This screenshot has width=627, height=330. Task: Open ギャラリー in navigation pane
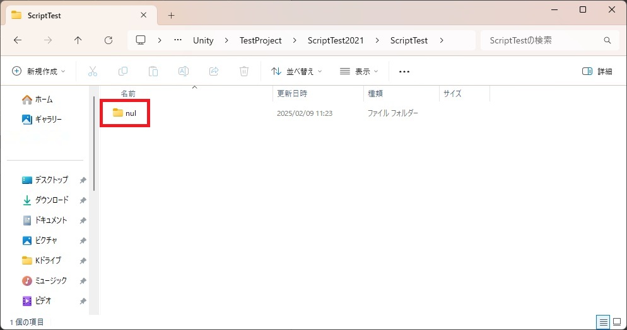(42, 119)
